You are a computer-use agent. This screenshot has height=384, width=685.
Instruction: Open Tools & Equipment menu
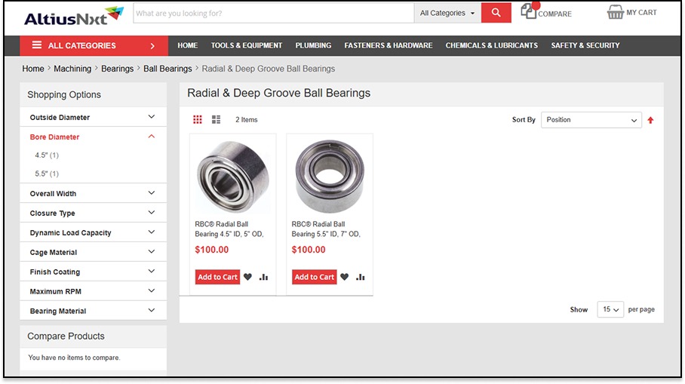tap(247, 45)
